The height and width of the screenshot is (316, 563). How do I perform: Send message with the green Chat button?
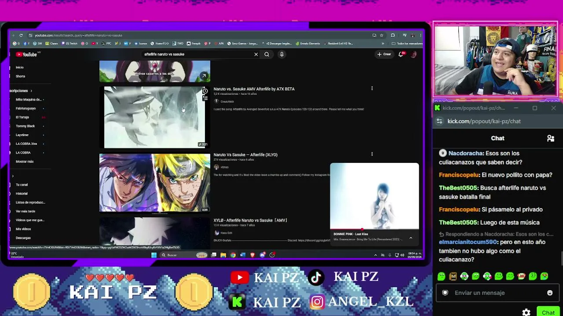(548, 312)
